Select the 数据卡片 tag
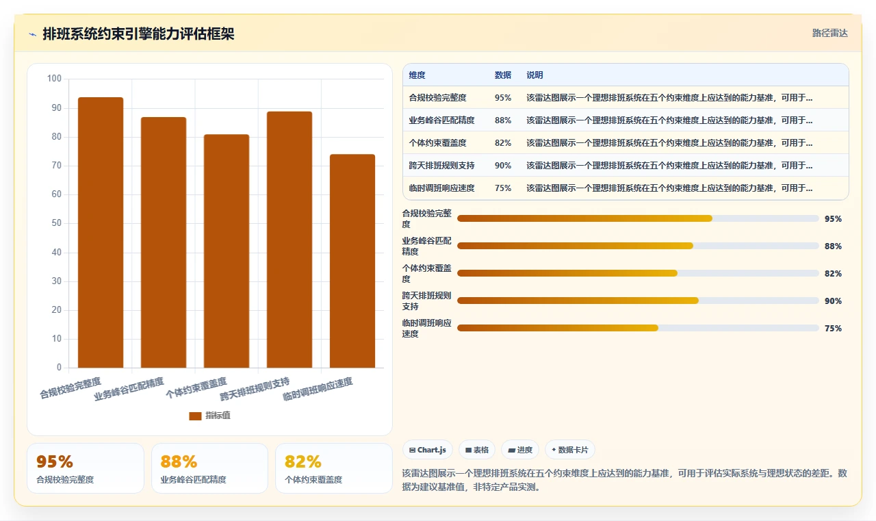The height and width of the screenshot is (521, 876). pyautogui.click(x=570, y=450)
